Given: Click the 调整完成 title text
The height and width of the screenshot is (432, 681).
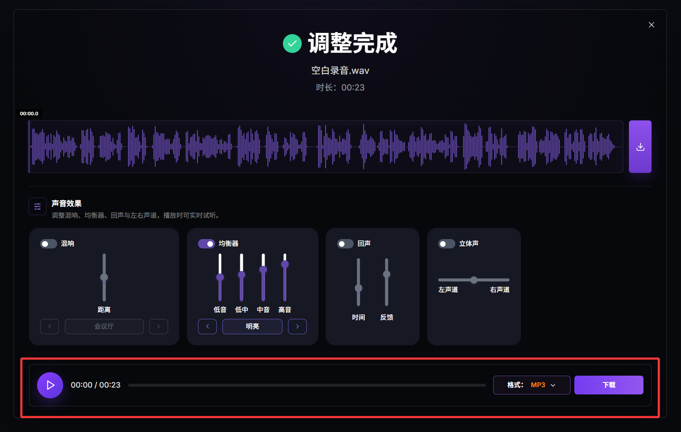Looking at the screenshot, I should tap(352, 43).
